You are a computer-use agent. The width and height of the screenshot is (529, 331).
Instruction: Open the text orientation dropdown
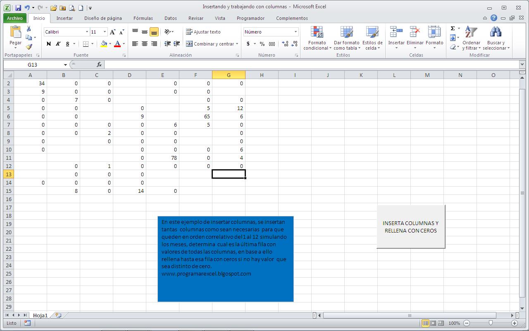pyautogui.click(x=169, y=32)
